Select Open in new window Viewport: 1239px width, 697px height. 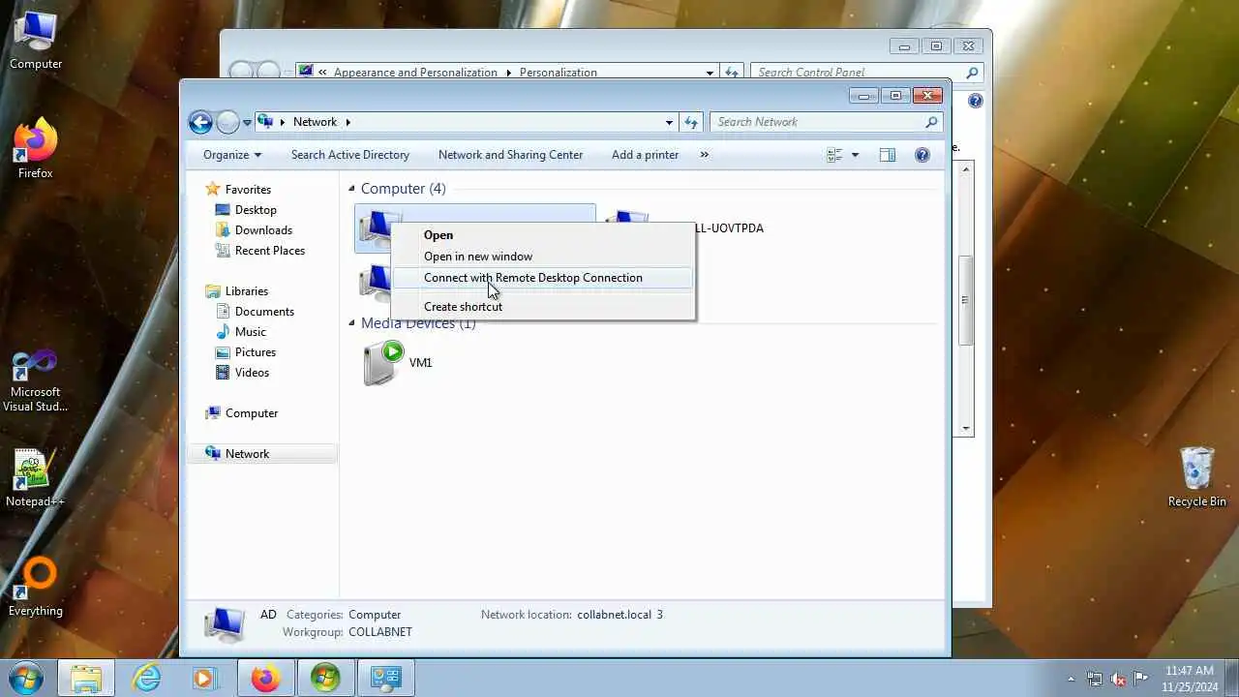[x=543, y=257]
